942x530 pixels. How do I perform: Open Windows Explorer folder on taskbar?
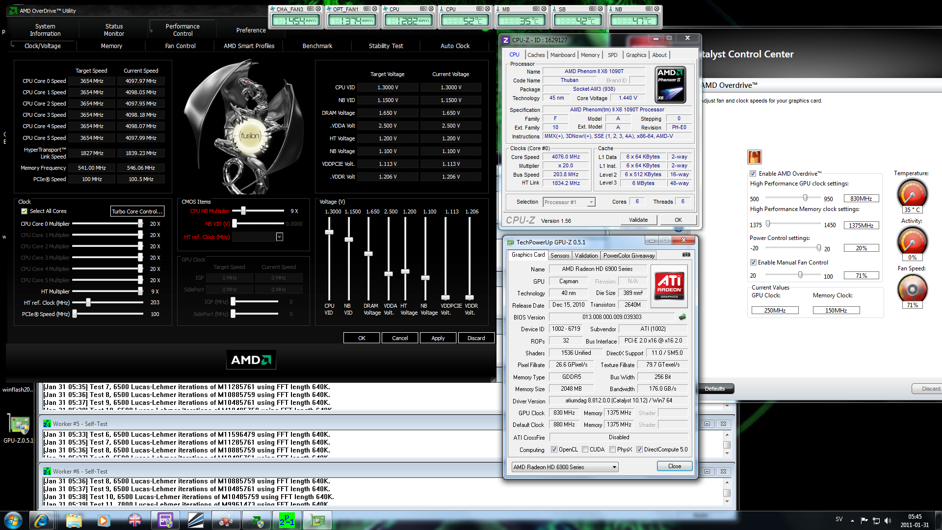(74, 520)
